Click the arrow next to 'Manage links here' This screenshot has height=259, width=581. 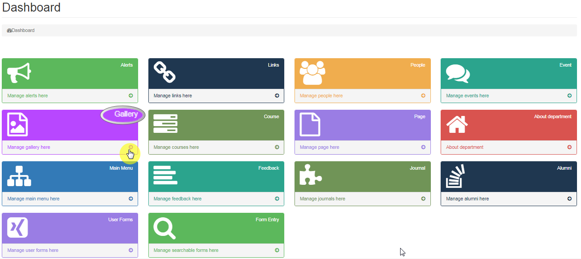click(x=277, y=96)
